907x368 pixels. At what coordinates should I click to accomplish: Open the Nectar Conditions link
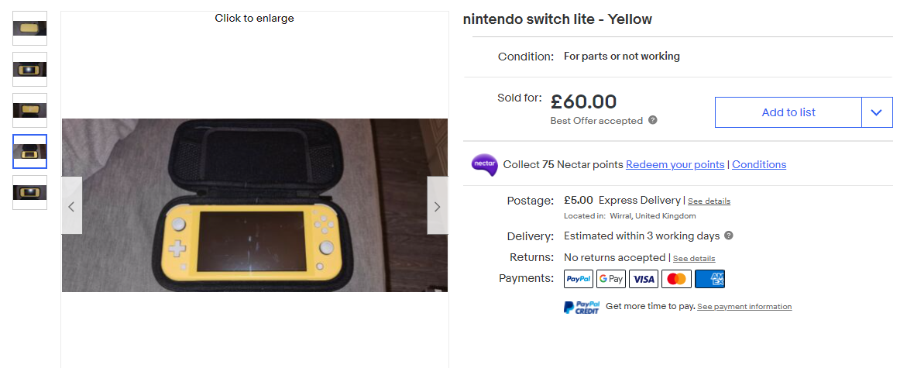758,164
